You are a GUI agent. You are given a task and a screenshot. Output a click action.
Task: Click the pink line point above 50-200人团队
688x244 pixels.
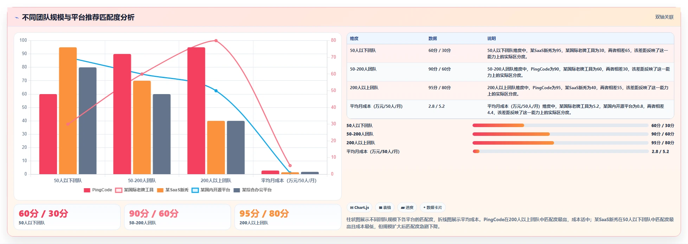pos(142,74)
